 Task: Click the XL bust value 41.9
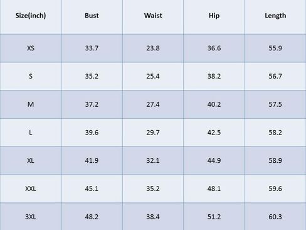92,160
